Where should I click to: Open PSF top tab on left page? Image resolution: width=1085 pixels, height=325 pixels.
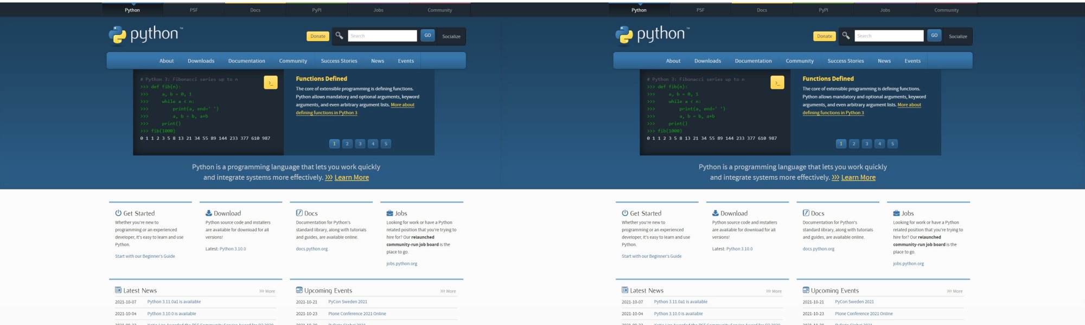pos(194,10)
